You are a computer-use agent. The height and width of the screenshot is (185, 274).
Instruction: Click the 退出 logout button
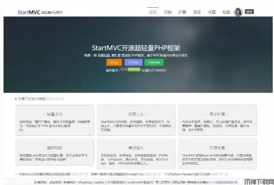pos(249,12)
